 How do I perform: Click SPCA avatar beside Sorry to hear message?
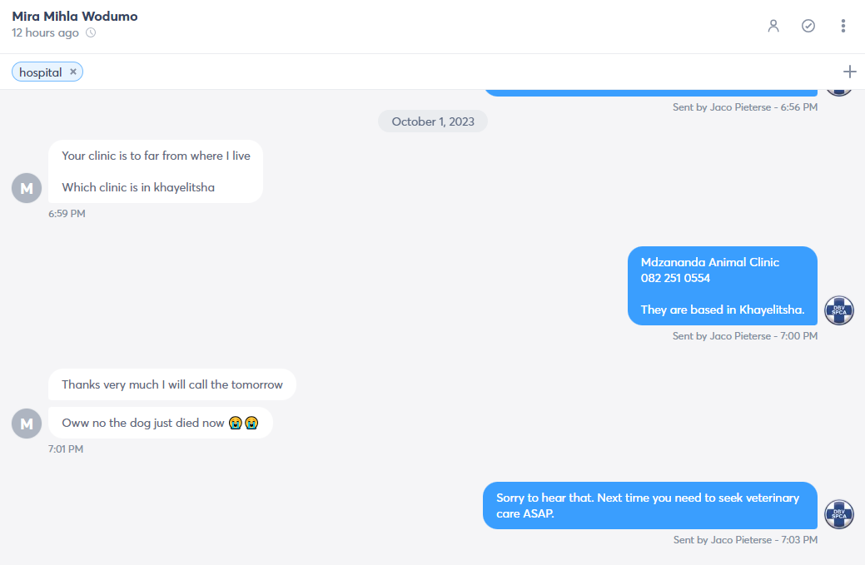[839, 514]
